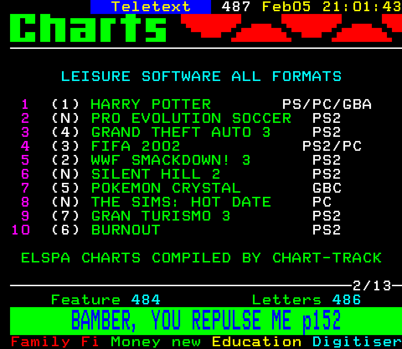This screenshot has width=402, height=349.
Task: Click the PS/PC/GBA format label
Action: (x=327, y=104)
